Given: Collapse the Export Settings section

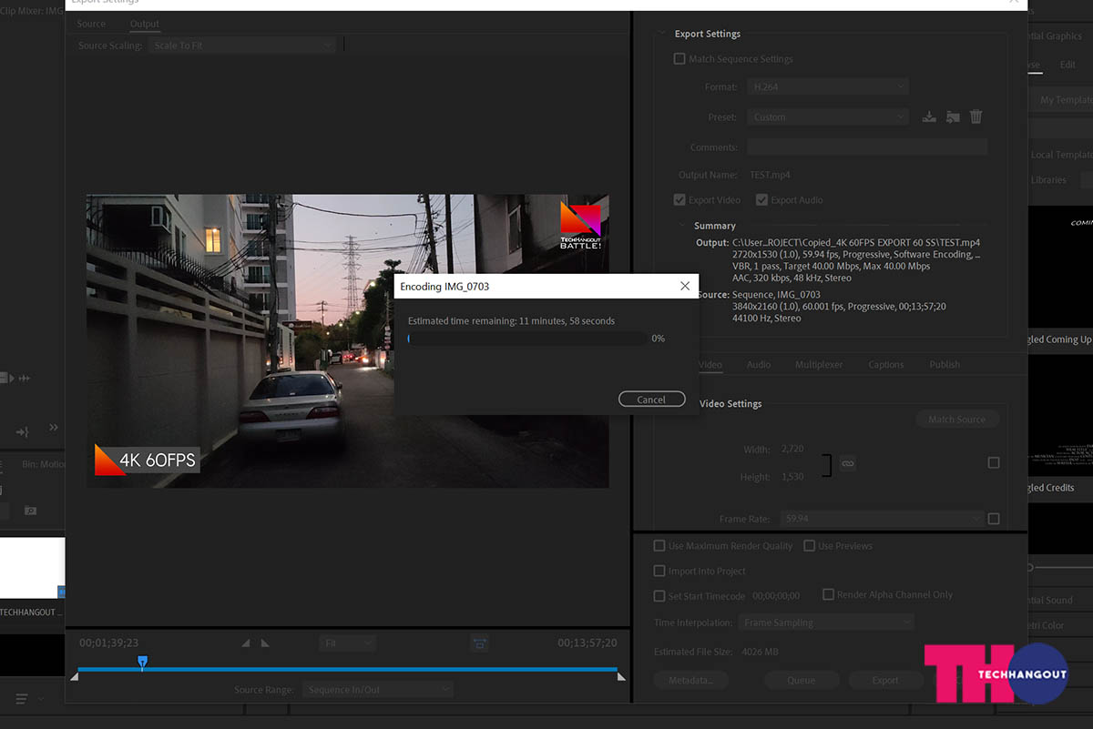Looking at the screenshot, I should [662, 34].
